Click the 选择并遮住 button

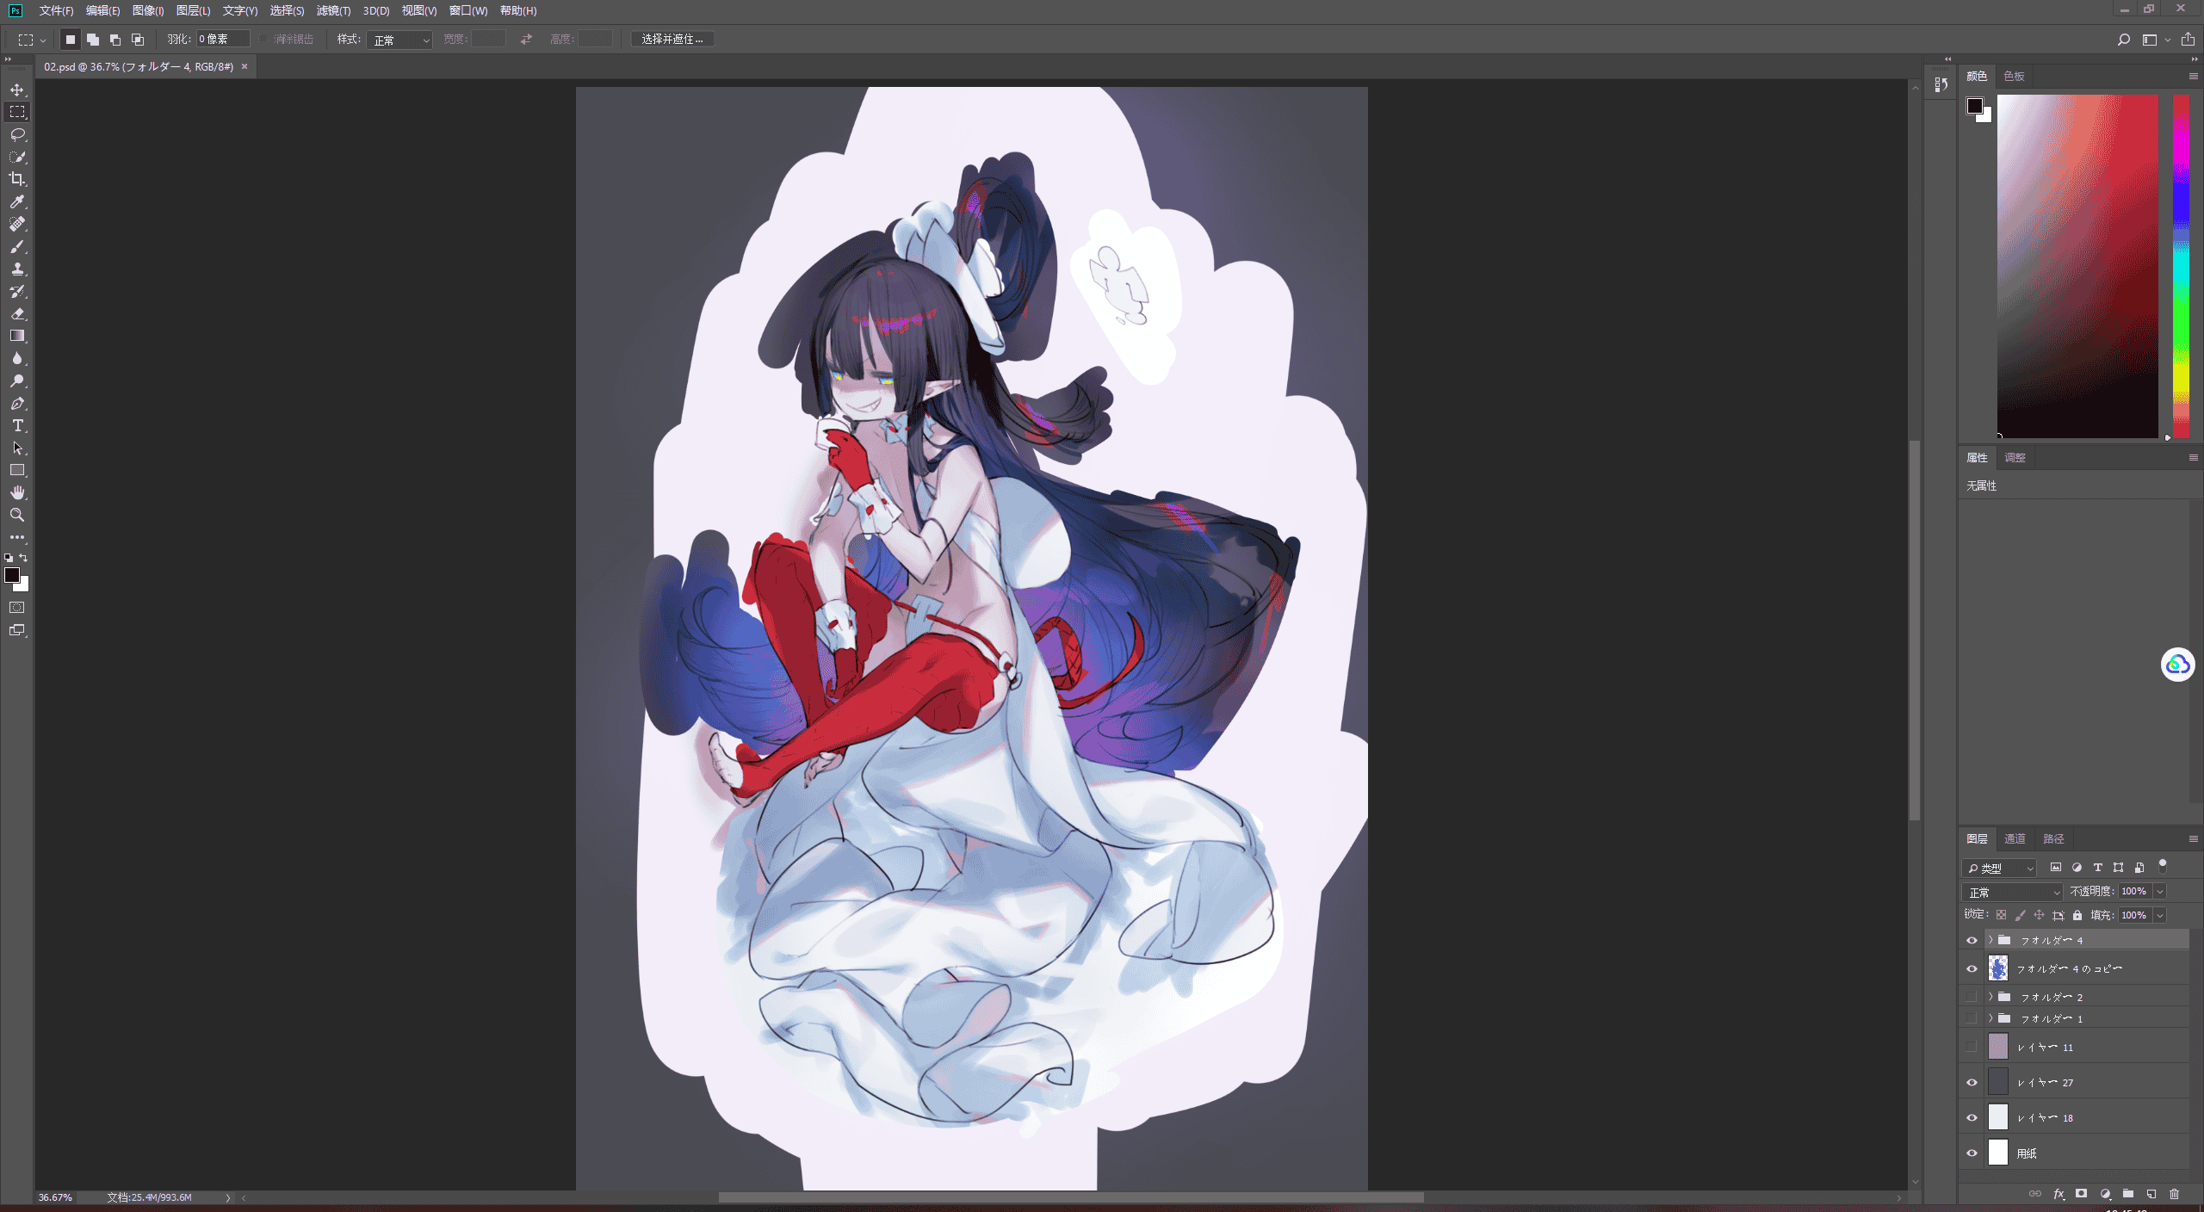[672, 40]
